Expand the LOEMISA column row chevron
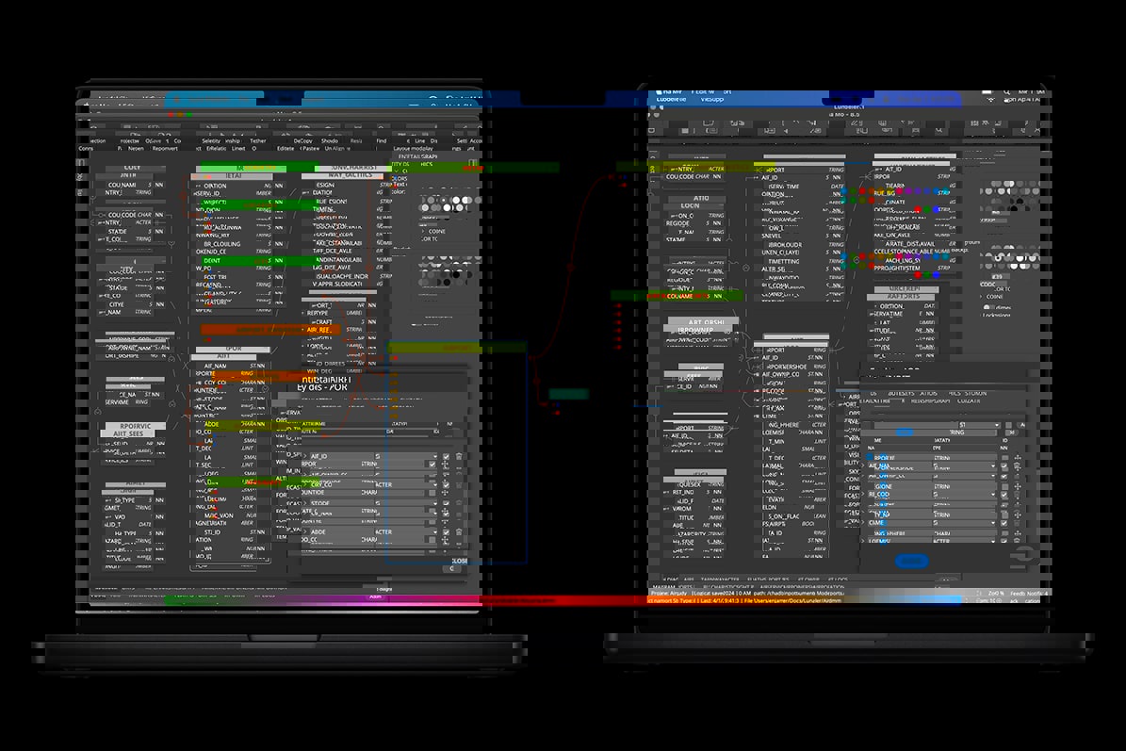Image resolution: width=1126 pixels, height=751 pixels. [862, 541]
